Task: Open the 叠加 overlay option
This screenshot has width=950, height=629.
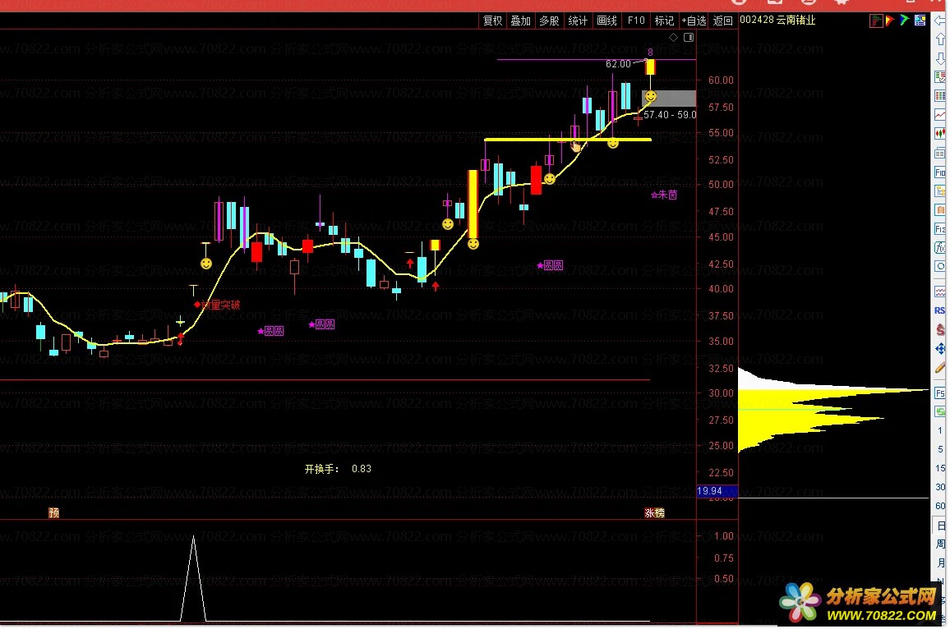Action: [520, 21]
